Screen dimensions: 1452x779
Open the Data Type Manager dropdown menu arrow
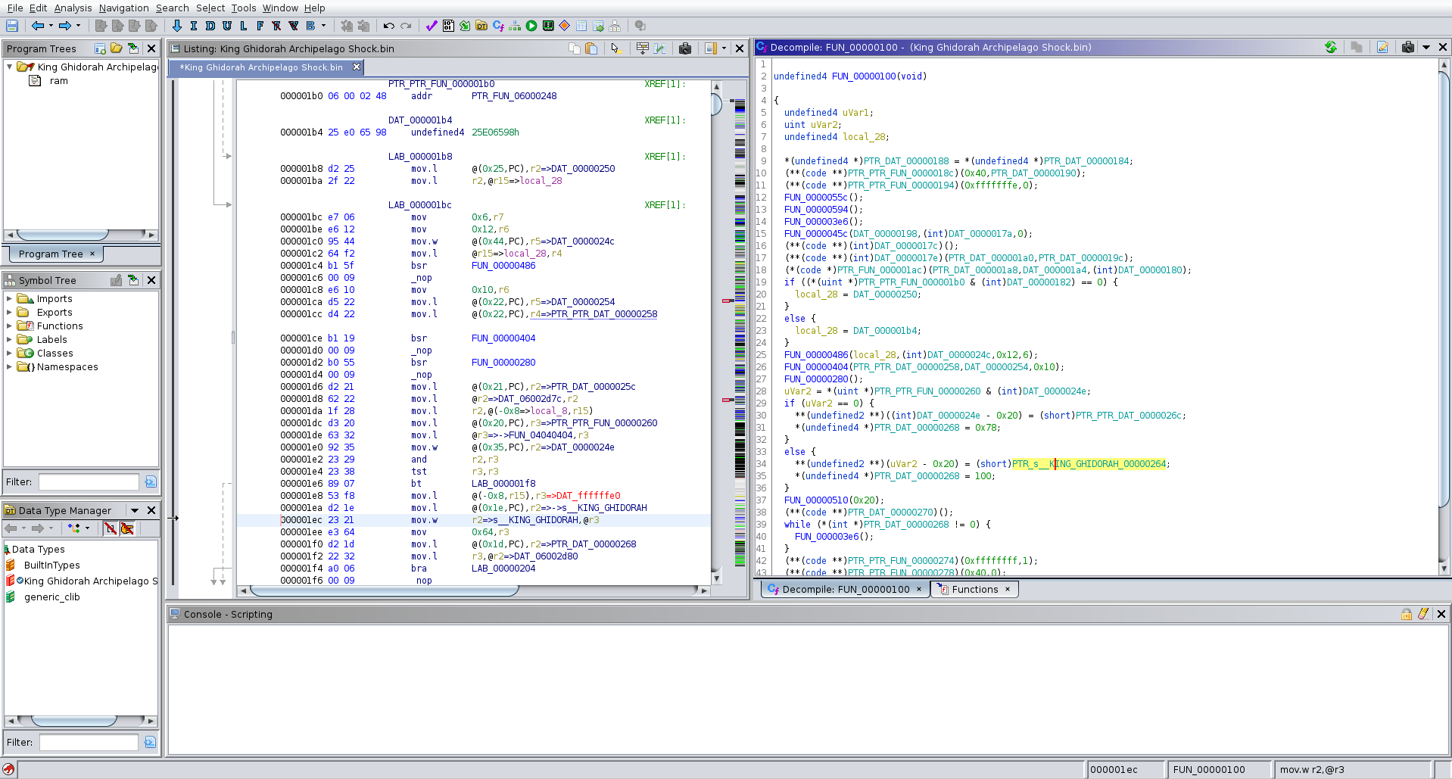(135, 510)
